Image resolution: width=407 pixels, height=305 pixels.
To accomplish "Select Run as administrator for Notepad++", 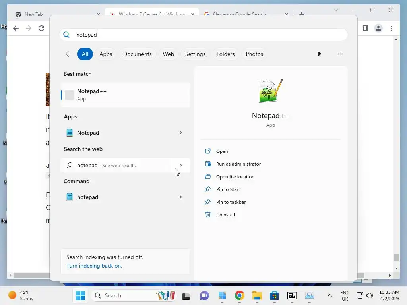I will [x=238, y=164].
